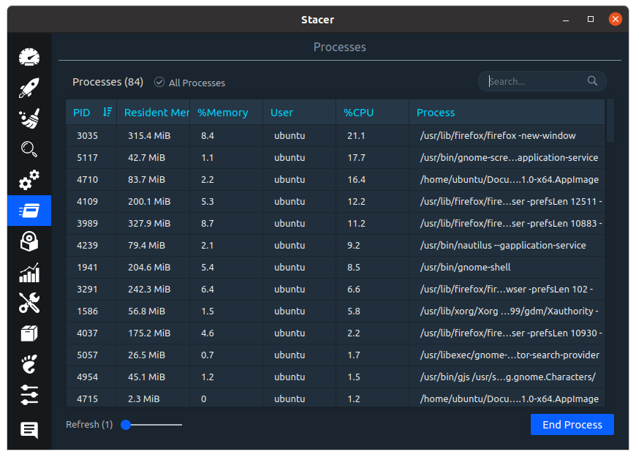Select the process row with PID 4710
The image size is (636, 457).
[x=335, y=179]
